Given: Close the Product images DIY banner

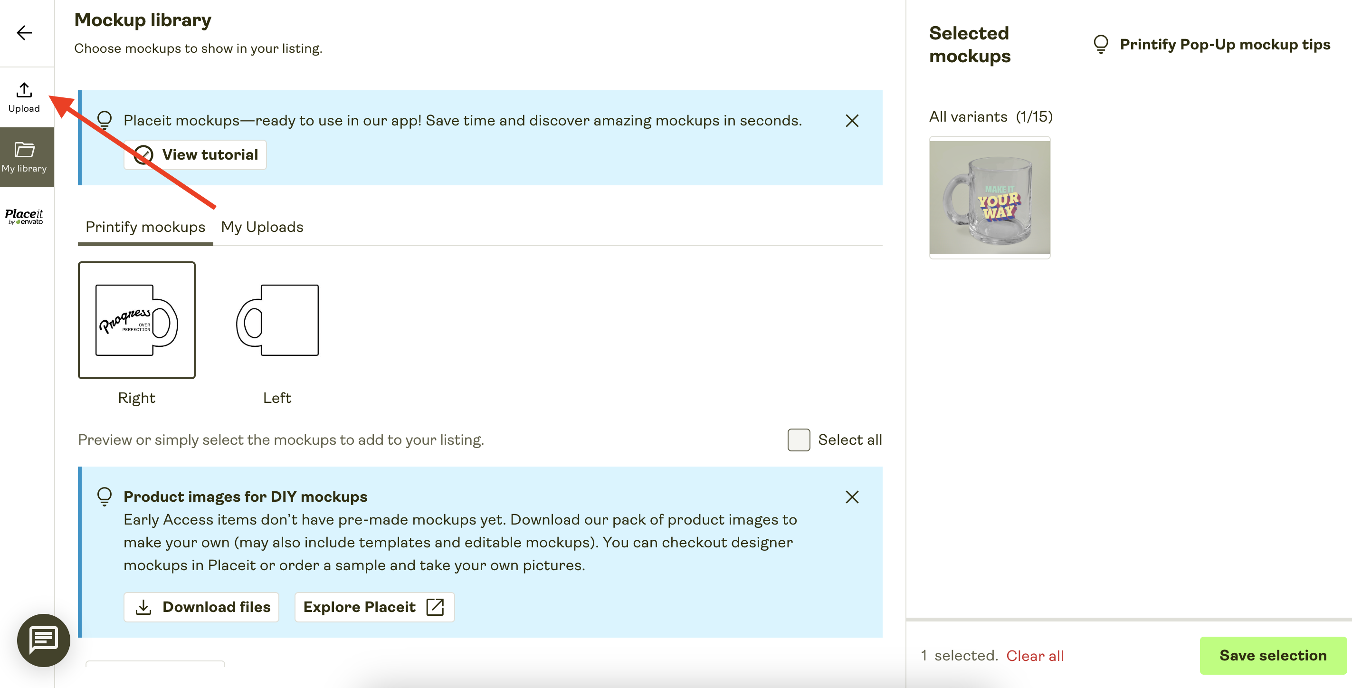Looking at the screenshot, I should tap(852, 497).
